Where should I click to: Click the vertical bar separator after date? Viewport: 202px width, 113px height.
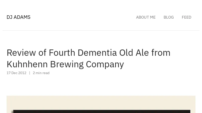(x=30, y=73)
